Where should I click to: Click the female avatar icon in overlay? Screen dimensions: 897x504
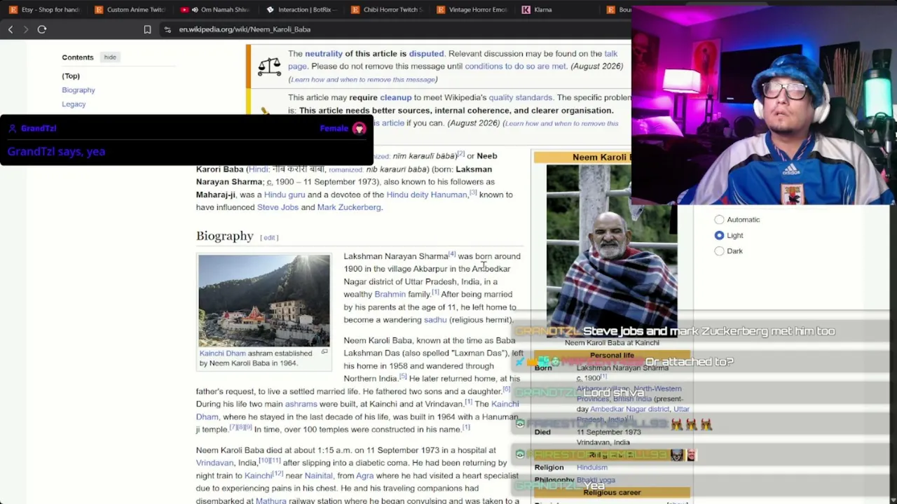(x=359, y=129)
